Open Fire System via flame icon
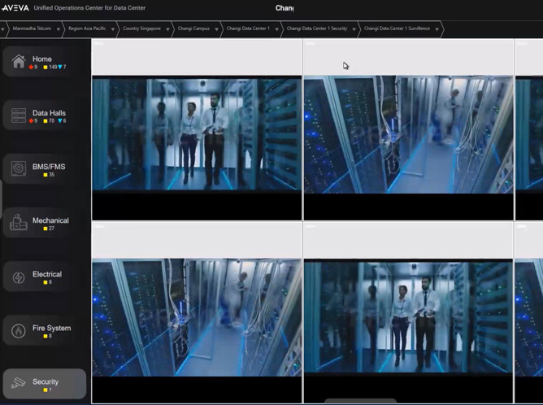 tap(18, 330)
